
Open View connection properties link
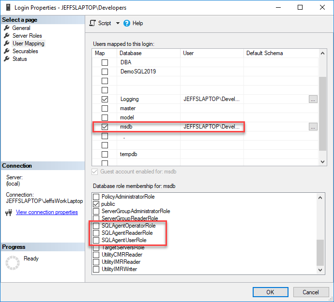pyautogui.click(x=47, y=212)
